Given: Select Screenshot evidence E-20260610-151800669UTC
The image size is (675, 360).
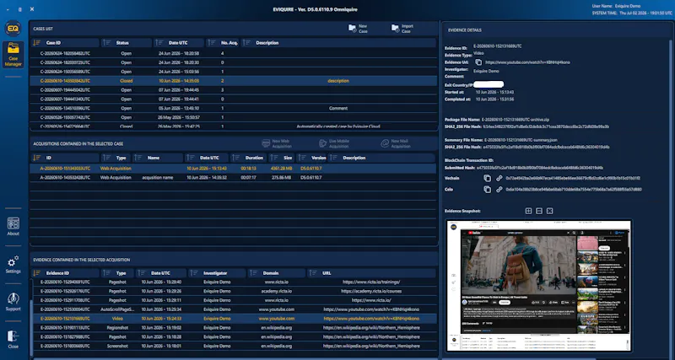Looking at the screenshot, I should (235, 346).
